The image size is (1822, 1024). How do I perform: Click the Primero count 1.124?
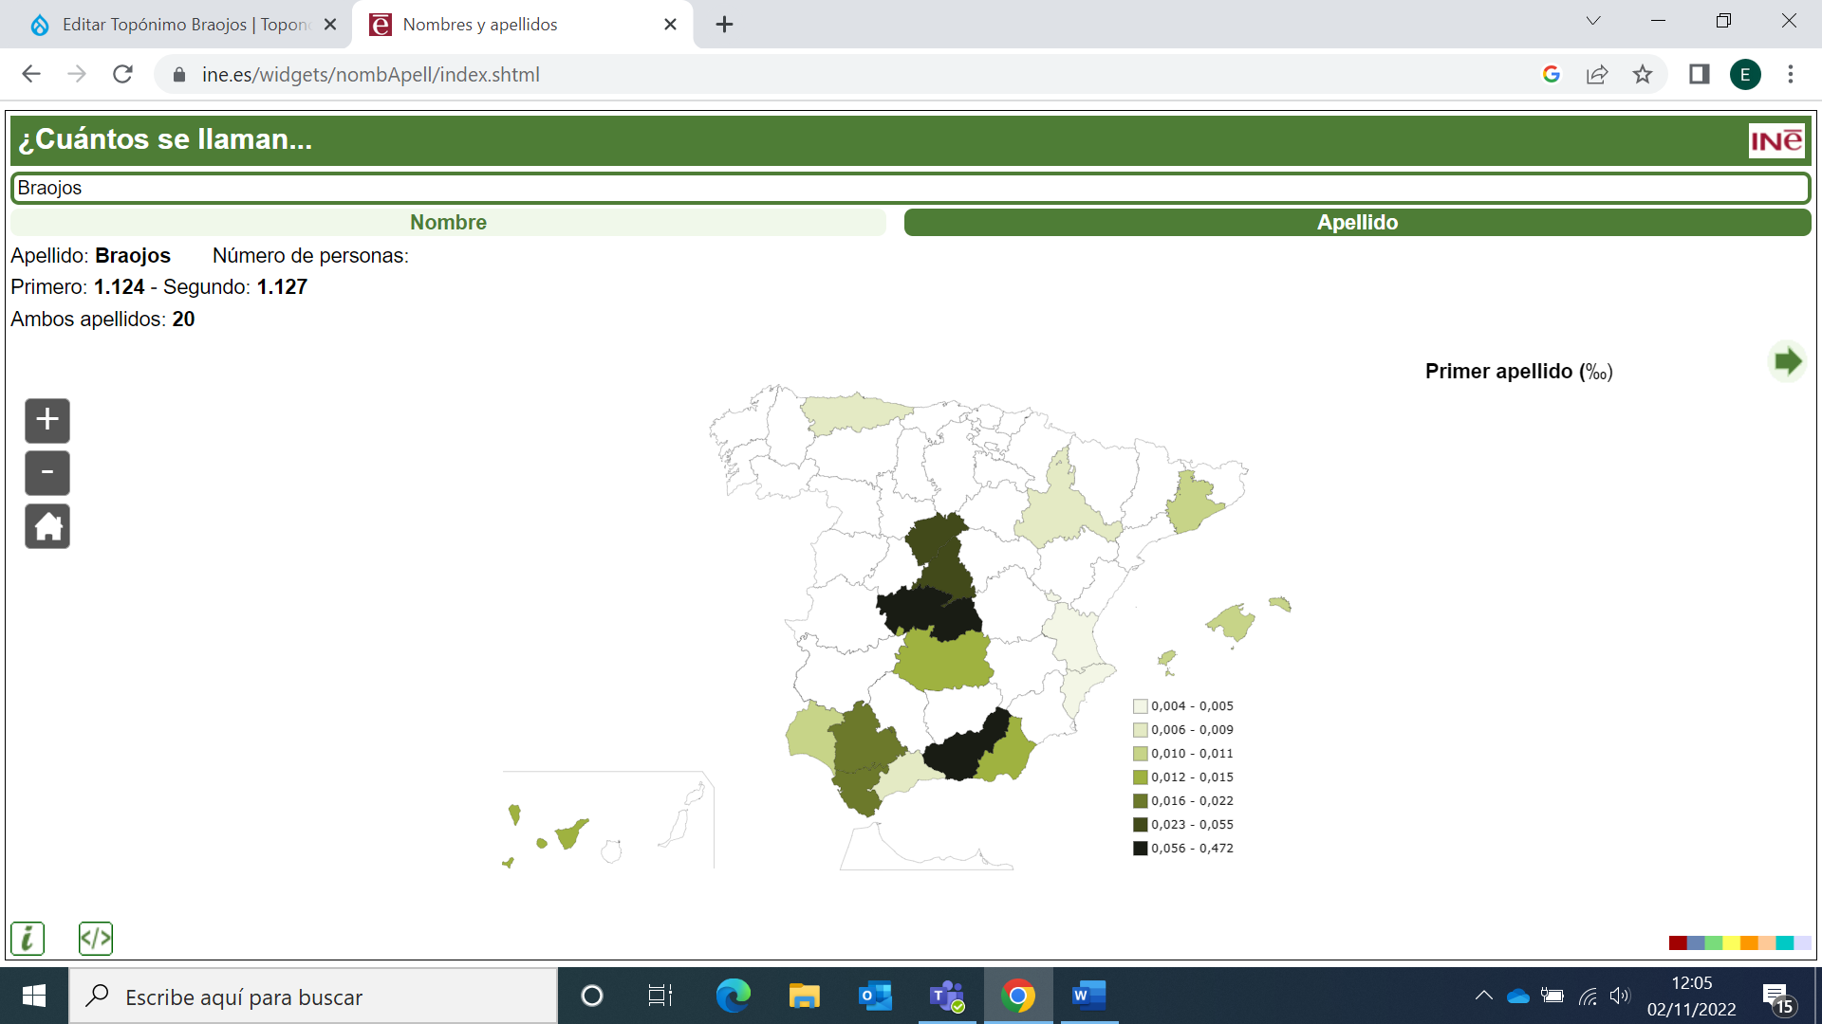[120, 287]
